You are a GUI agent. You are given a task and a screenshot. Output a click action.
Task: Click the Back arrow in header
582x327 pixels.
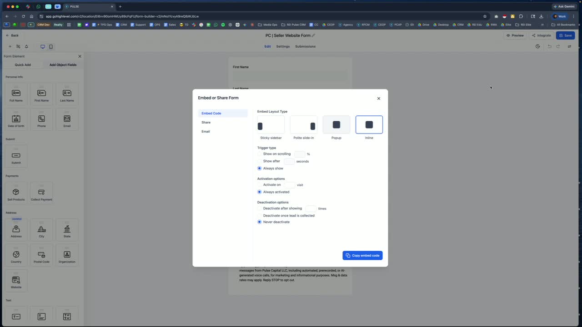click(x=12, y=35)
